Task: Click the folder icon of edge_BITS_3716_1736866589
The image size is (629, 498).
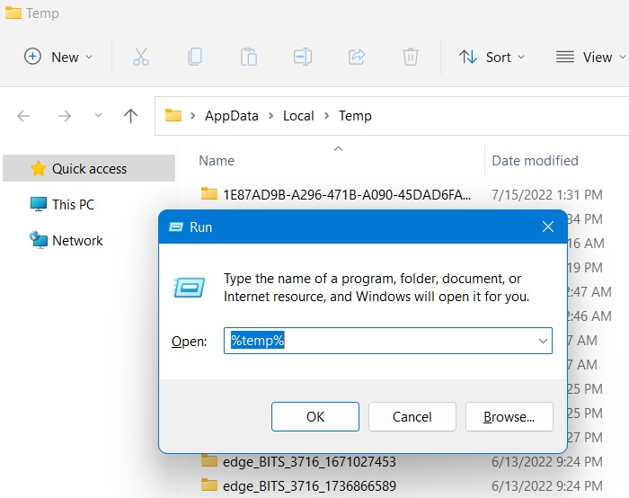Action: (x=209, y=485)
